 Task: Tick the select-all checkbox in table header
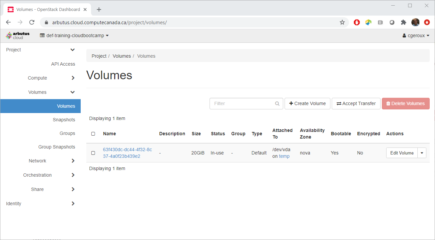tap(93, 134)
